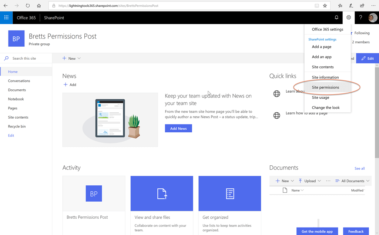Click the reading view book icon
The image size is (379, 235).
(x=317, y=6)
